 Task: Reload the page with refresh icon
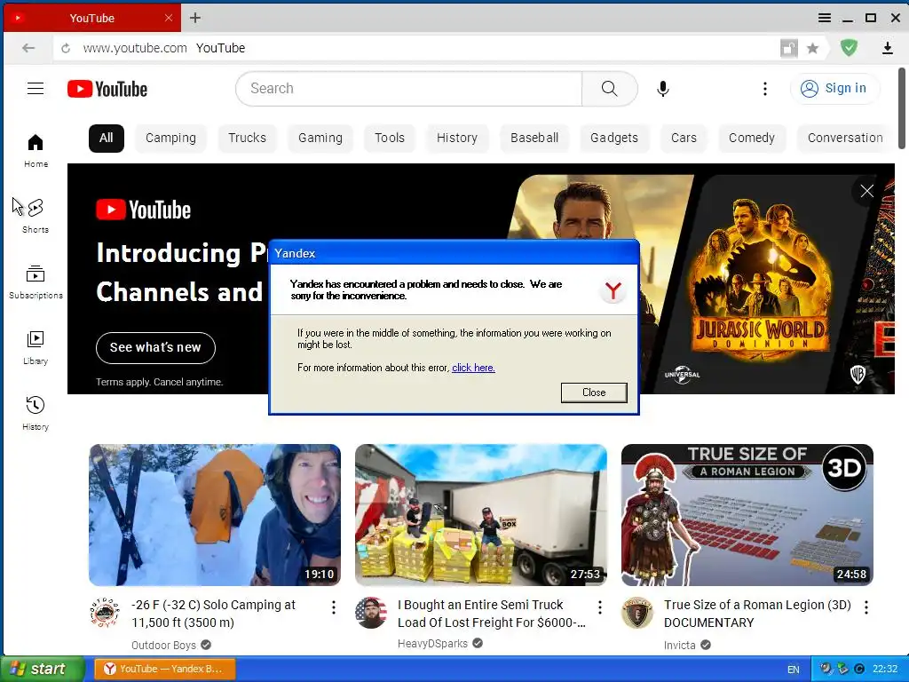pos(66,48)
